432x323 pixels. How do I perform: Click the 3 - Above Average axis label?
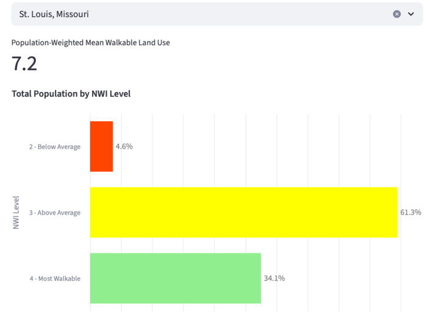[x=55, y=213]
